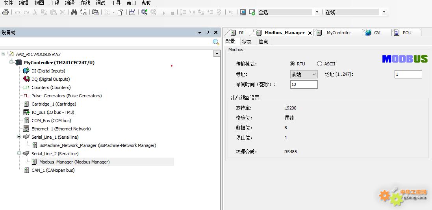Select the 状态 sub-tab
This screenshot has height=210, width=432.
(x=247, y=42)
